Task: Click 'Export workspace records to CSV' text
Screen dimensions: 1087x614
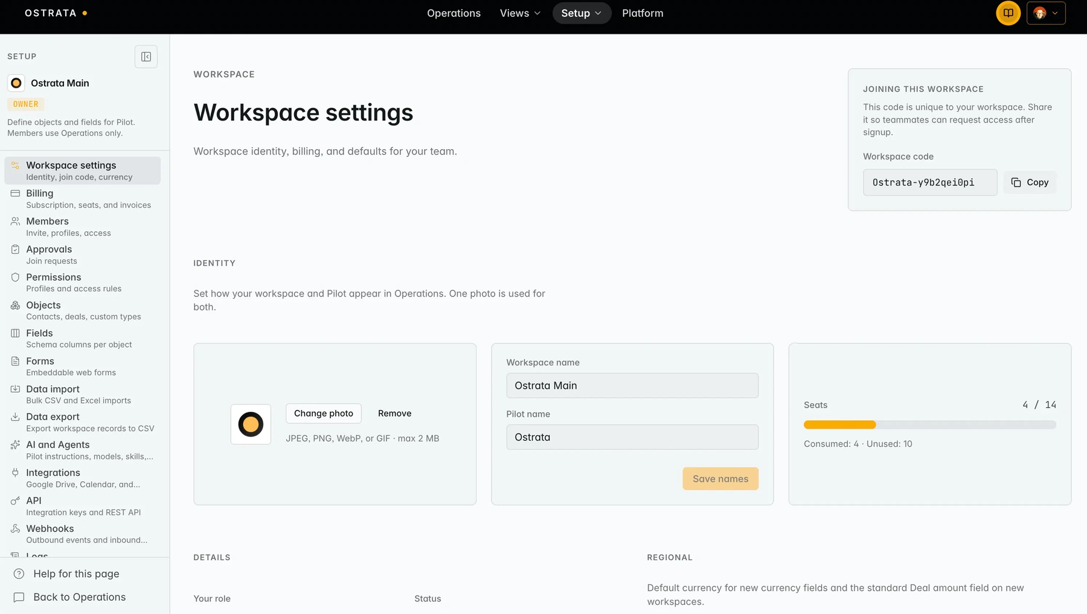Action: (90, 429)
